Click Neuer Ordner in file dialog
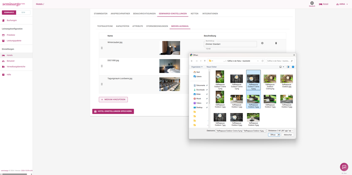This screenshot has width=352, height=175. (212, 67)
